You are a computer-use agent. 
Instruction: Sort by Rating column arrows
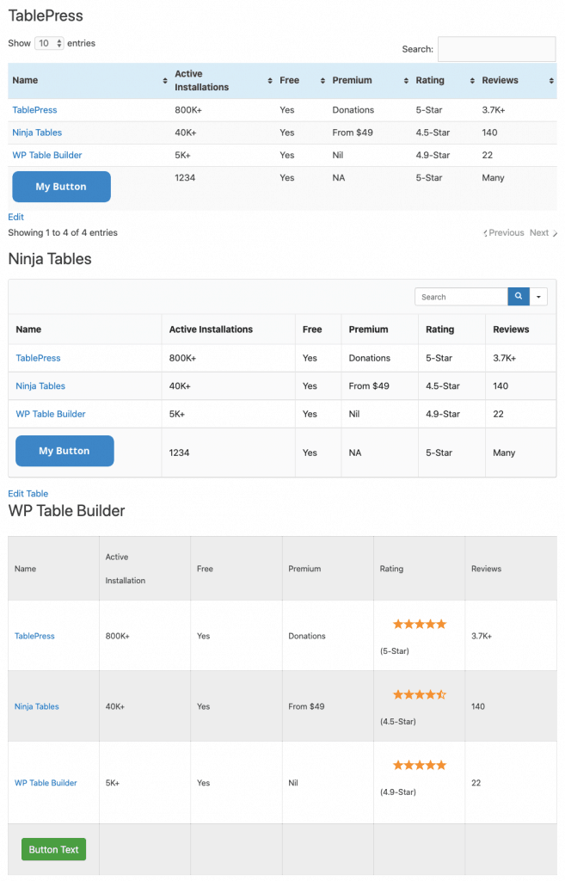tap(472, 81)
